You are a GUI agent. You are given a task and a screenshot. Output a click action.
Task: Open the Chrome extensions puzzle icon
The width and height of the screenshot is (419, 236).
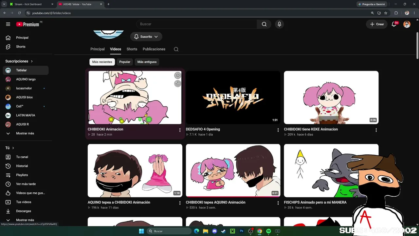pos(396,13)
